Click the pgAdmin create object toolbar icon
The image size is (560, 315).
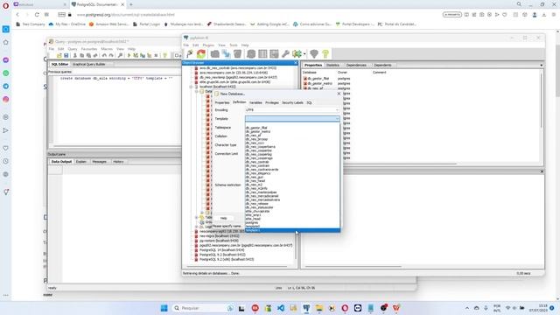click(x=226, y=54)
